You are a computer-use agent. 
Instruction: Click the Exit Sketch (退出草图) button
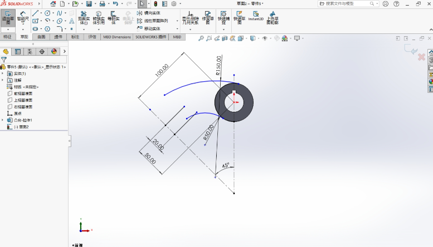click(8, 18)
